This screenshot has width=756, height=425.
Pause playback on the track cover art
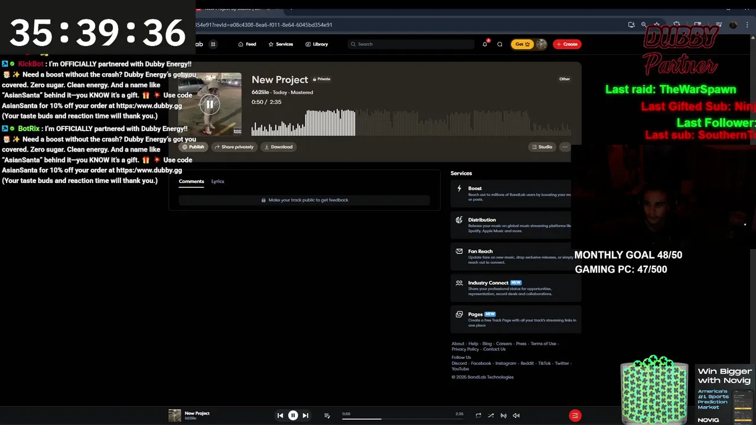209,104
